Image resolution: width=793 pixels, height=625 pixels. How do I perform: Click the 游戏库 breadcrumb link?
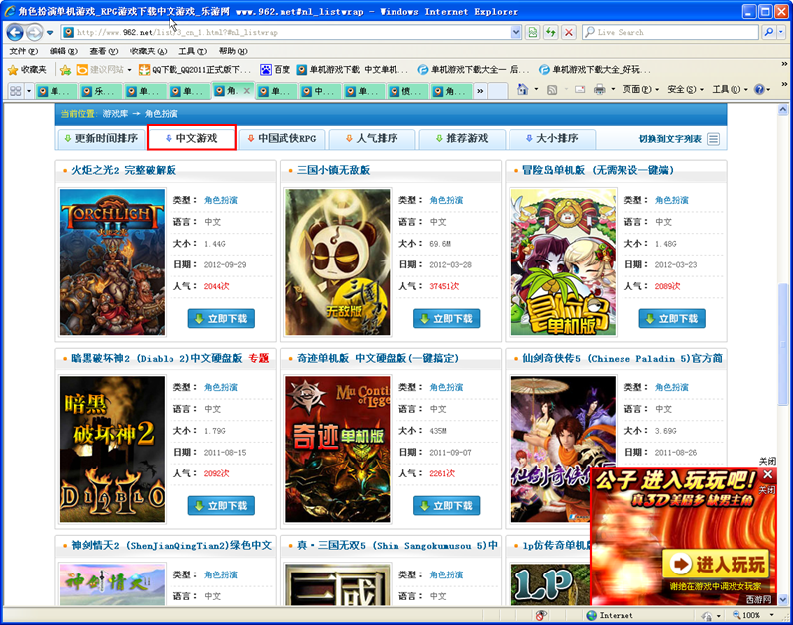point(115,114)
